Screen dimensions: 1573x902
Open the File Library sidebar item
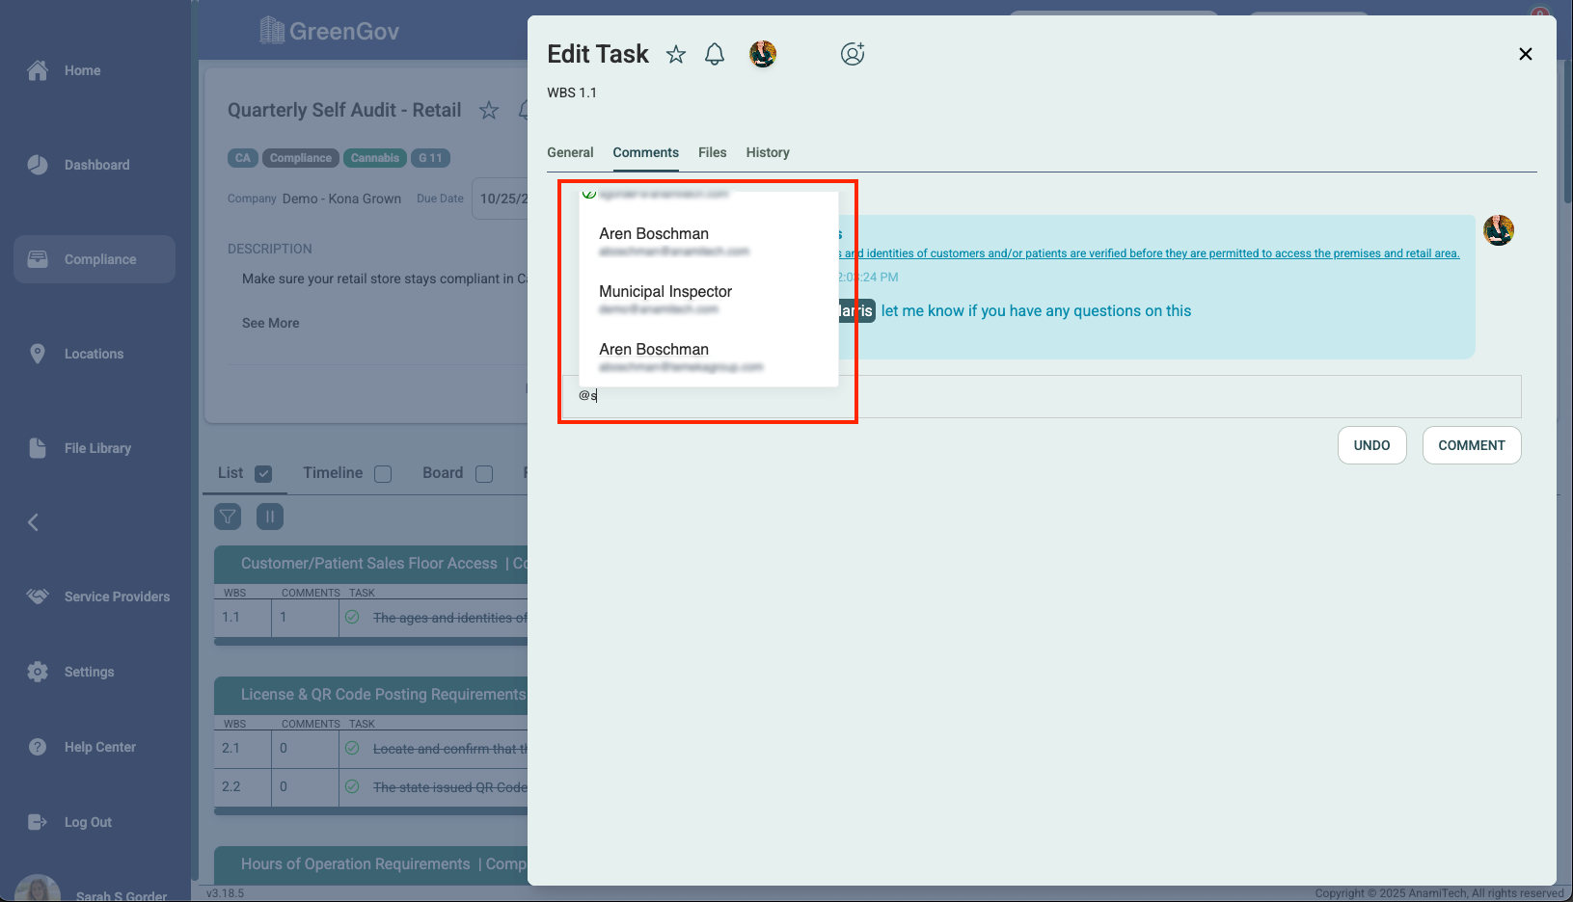[96, 448]
